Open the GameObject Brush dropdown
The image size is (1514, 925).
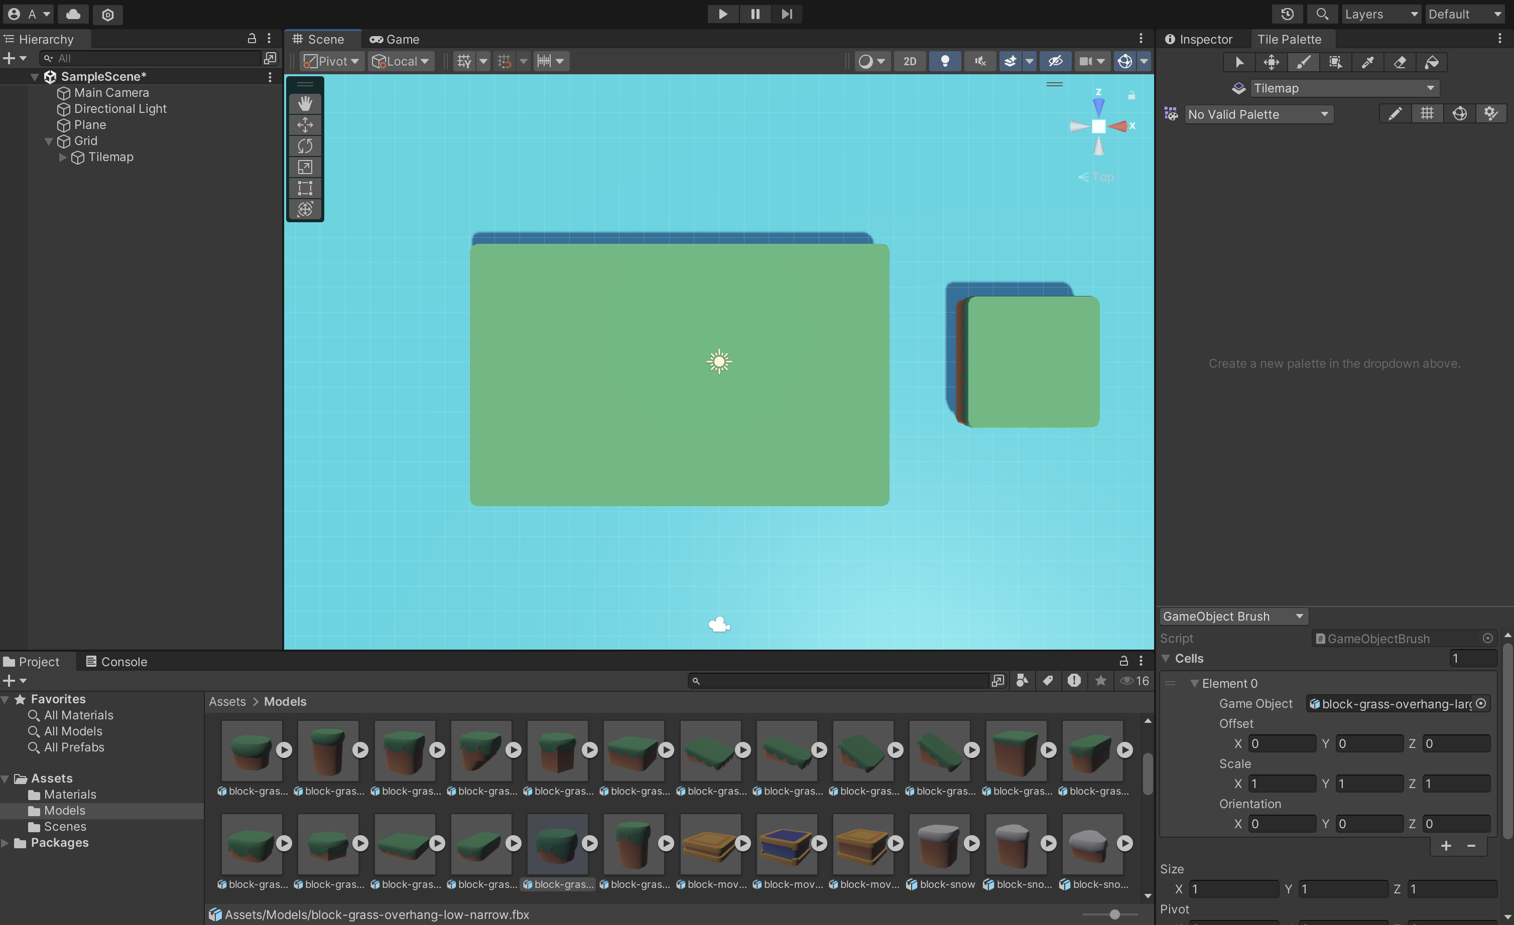tap(1232, 615)
